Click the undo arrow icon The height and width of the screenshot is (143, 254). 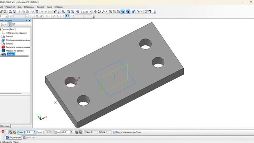pyautogui.click(x=42, y=12)
